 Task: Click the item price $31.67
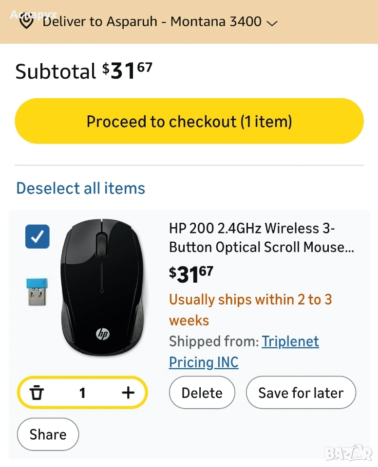coord(191,274)
